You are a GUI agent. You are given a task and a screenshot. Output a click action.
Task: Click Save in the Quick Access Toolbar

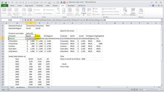pyautogui.click(x=6, y=2)
